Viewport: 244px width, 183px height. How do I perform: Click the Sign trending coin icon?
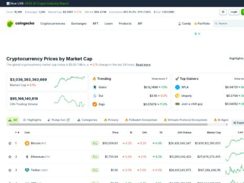[95, 104]
